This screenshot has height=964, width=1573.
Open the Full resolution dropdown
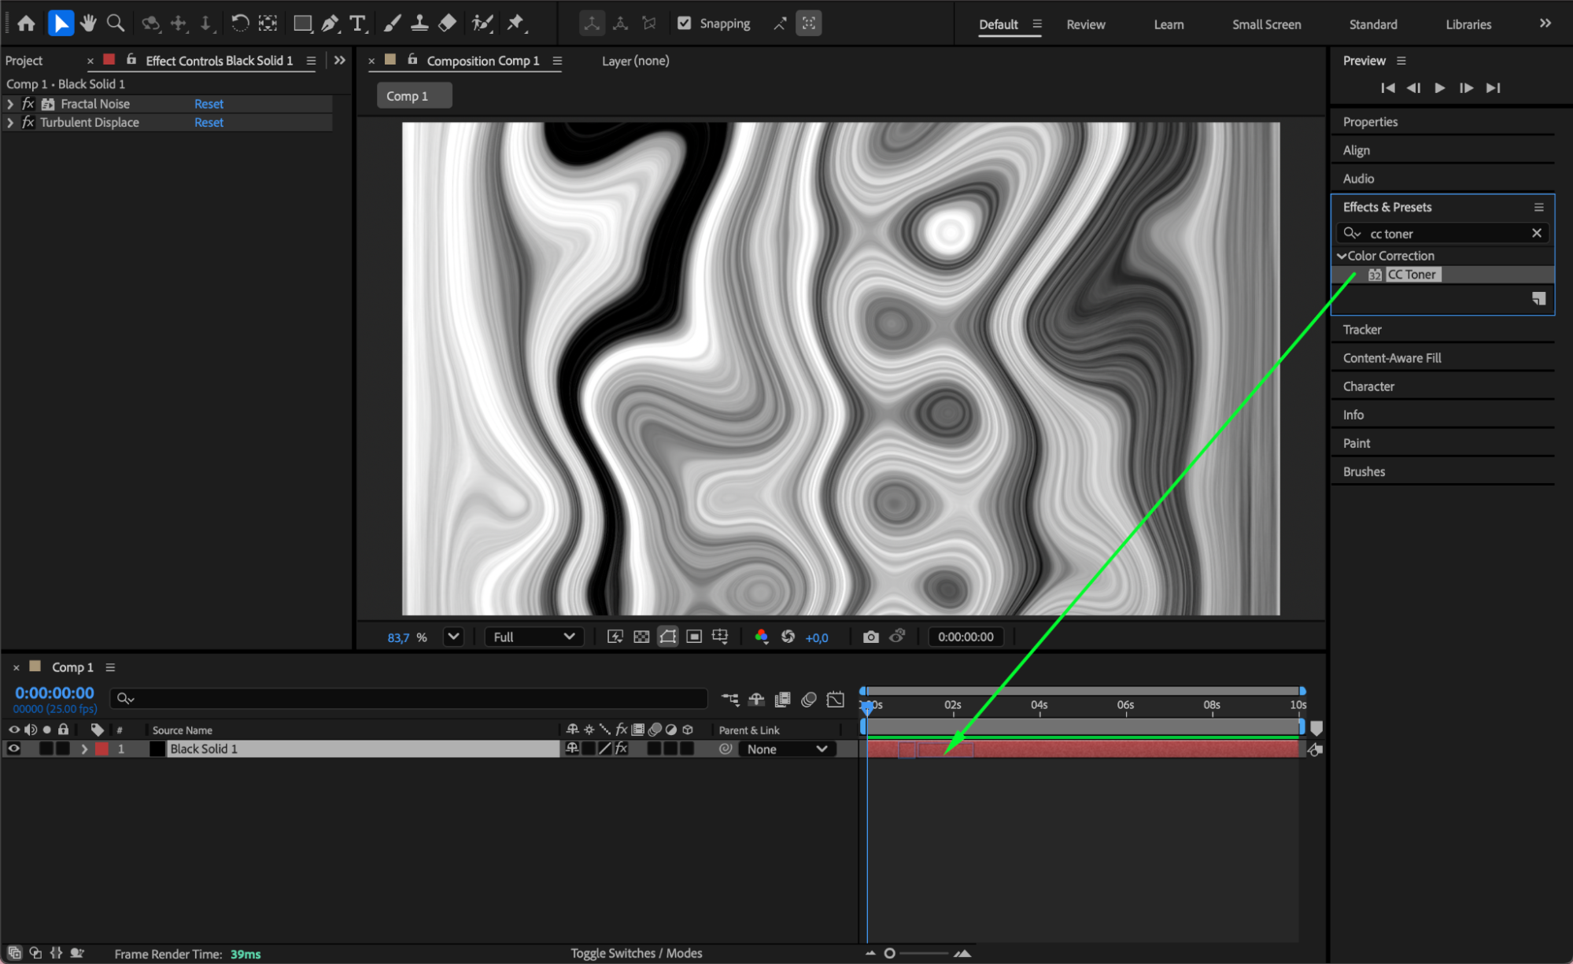534,637
